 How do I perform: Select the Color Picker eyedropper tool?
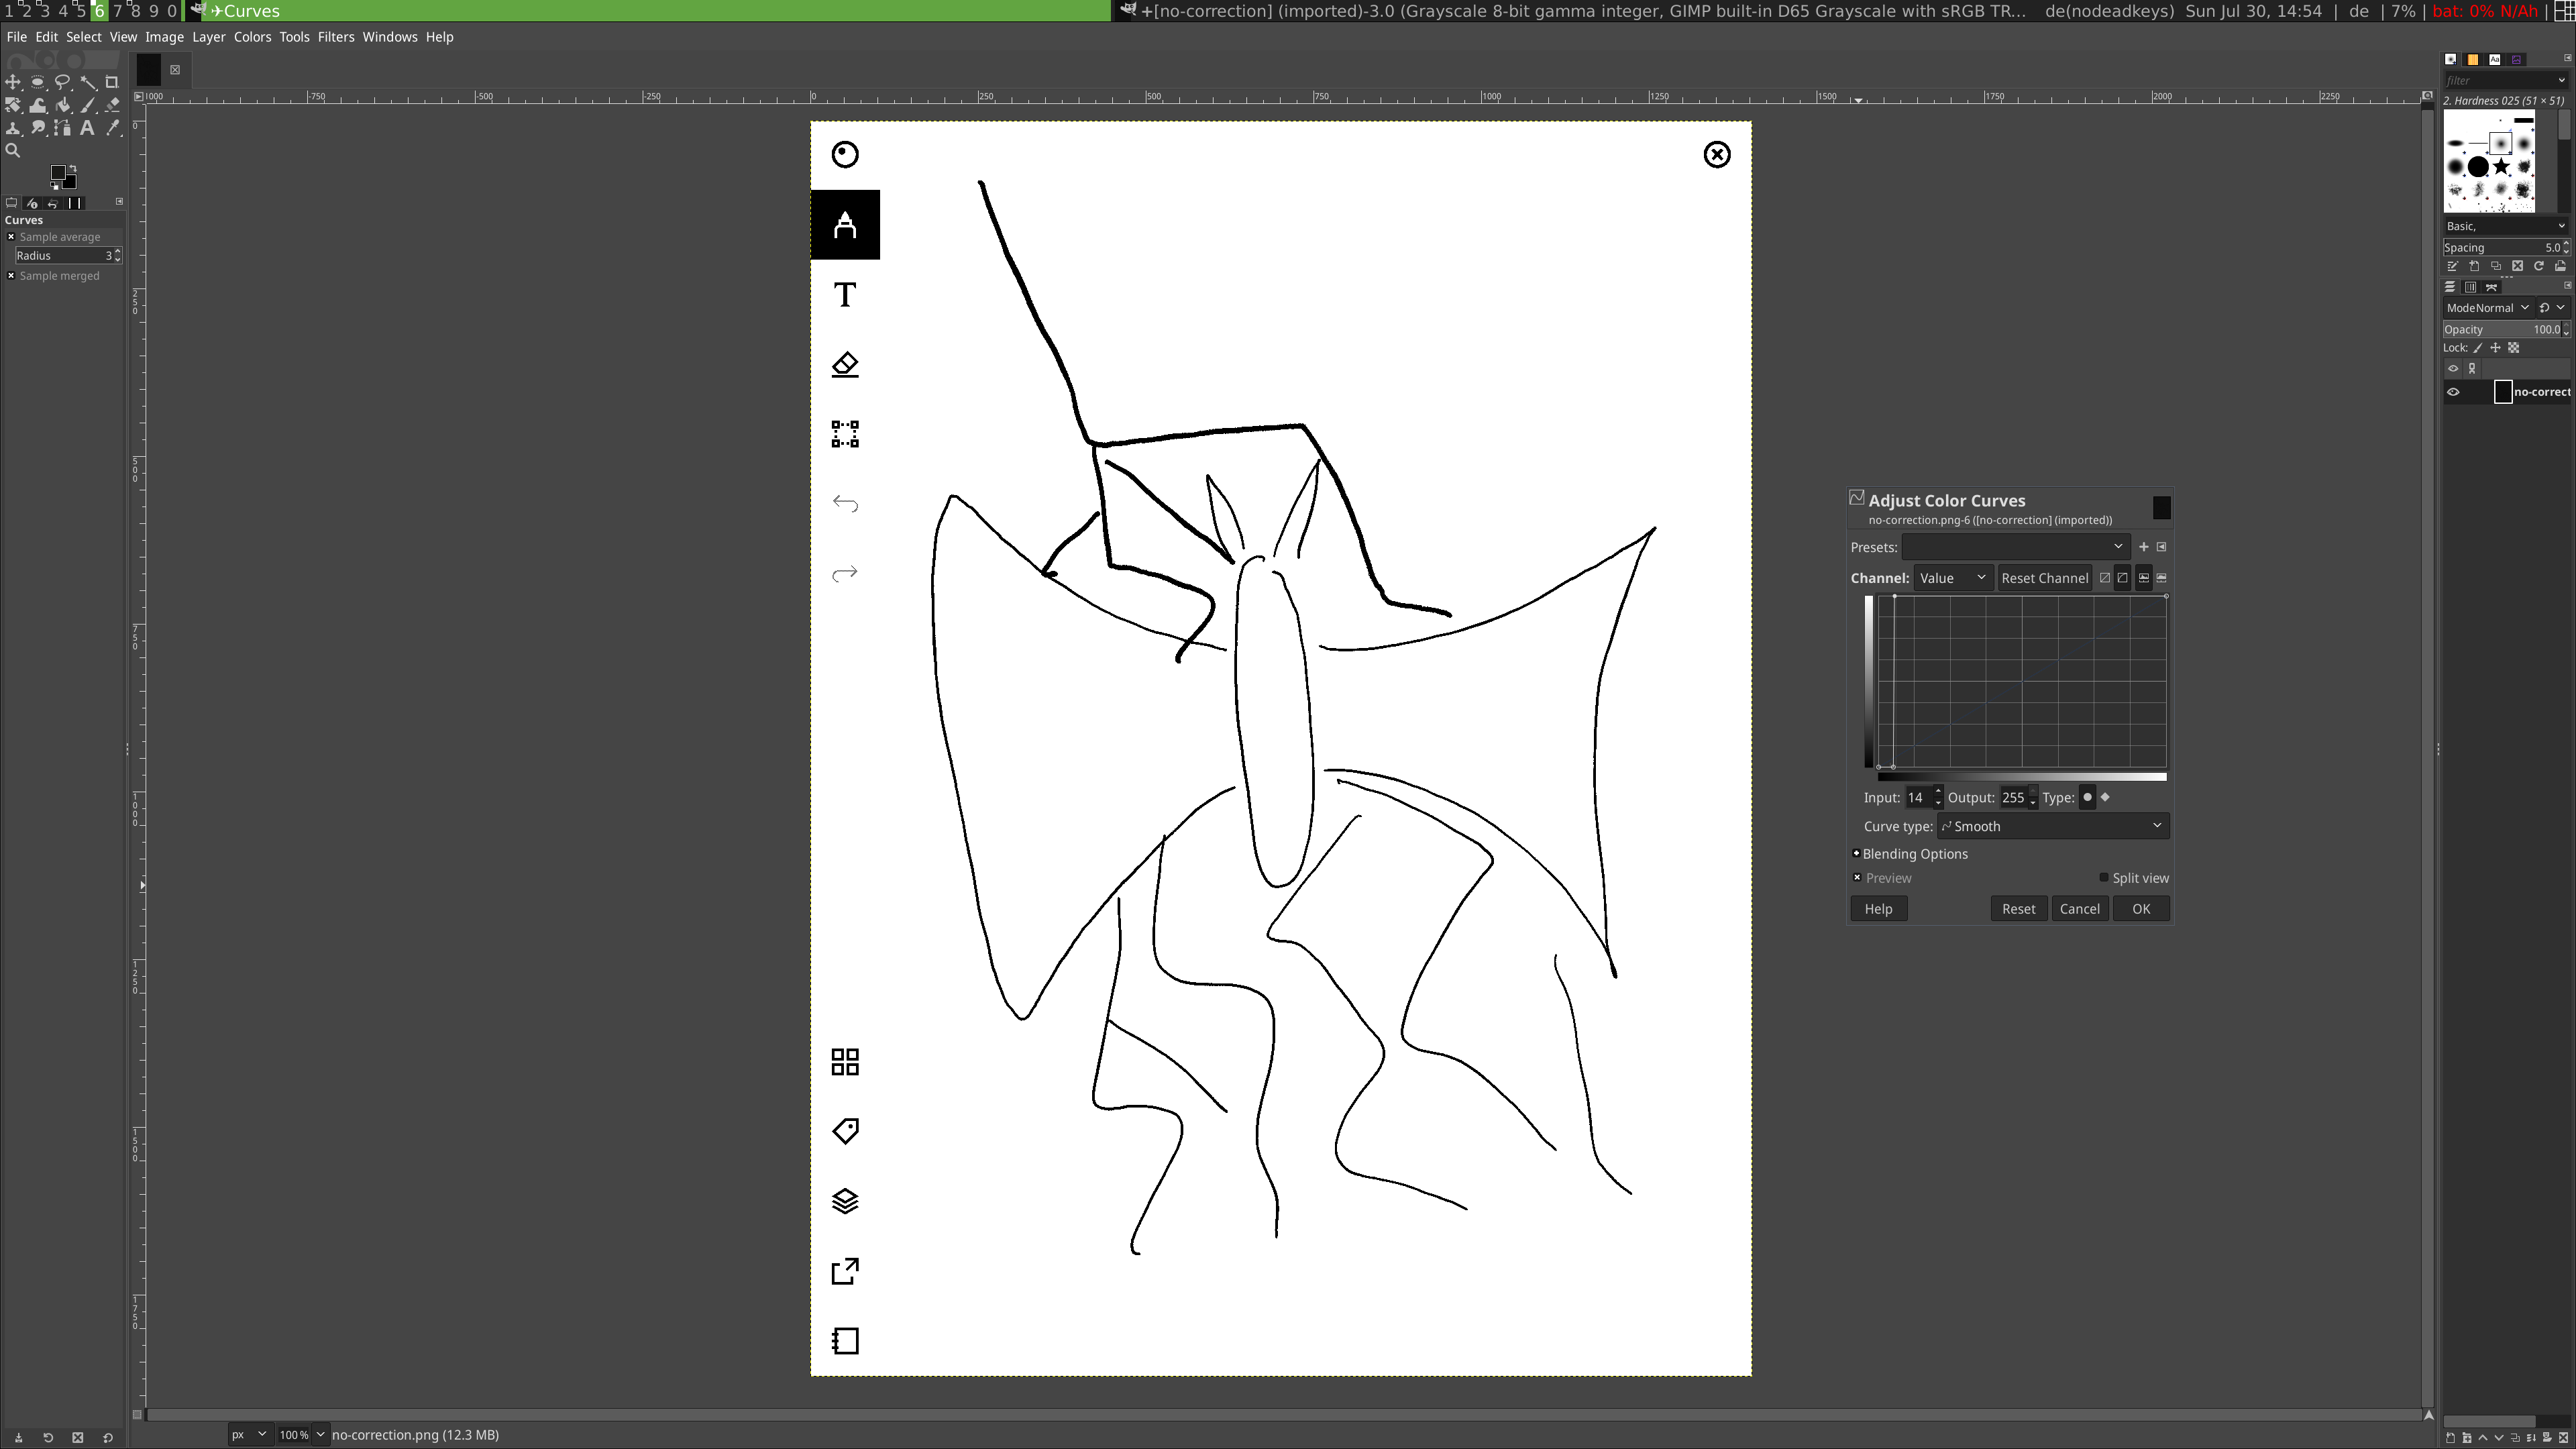pyautogui.click(x=113, y=128)
